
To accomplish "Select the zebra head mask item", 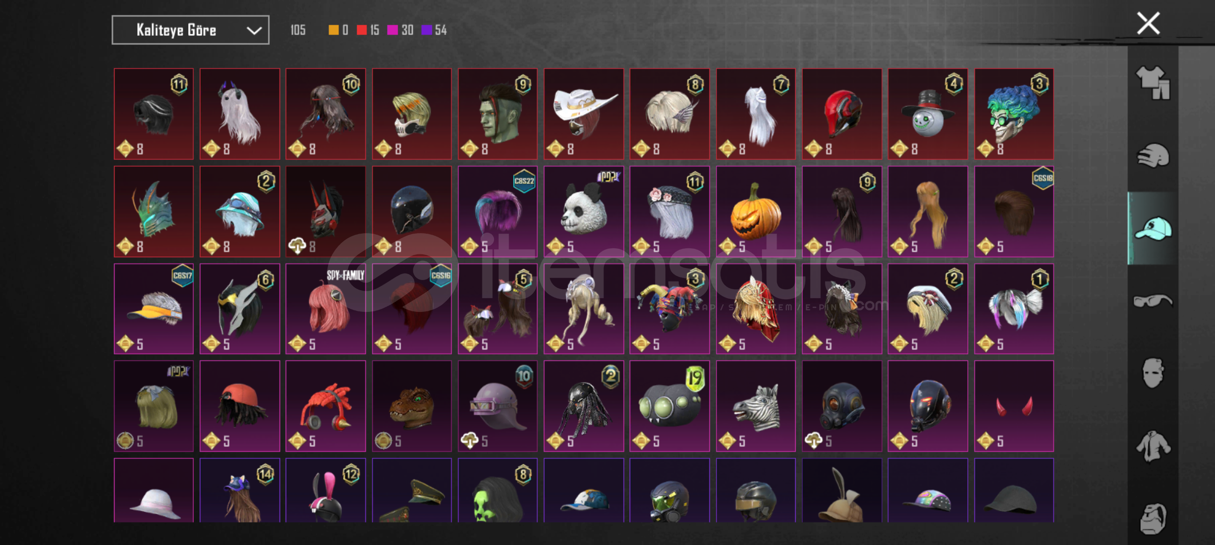I will click(x=755, y=406).
